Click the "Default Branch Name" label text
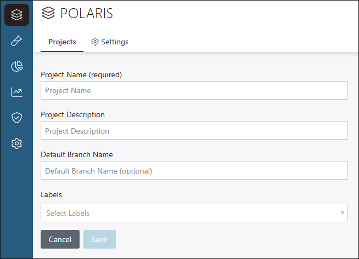 click(76, 154)
